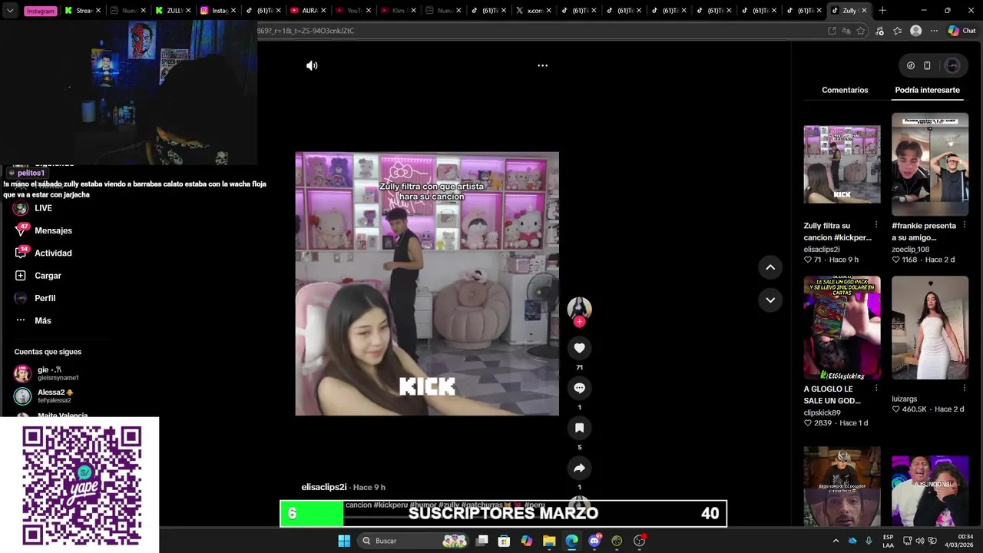This screenshot has width=983, height=553.
Task: Open a new browser tab with the plus
Action: tap(882, 11)
